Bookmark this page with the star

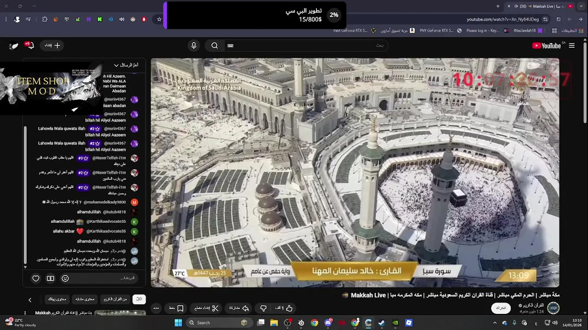click(x=159, y=19)
